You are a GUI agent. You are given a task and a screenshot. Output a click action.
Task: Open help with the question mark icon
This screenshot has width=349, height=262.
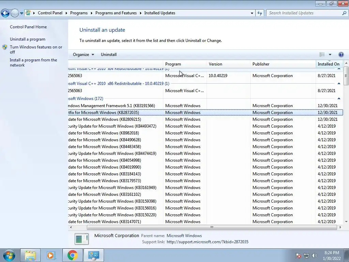point(341,55)
